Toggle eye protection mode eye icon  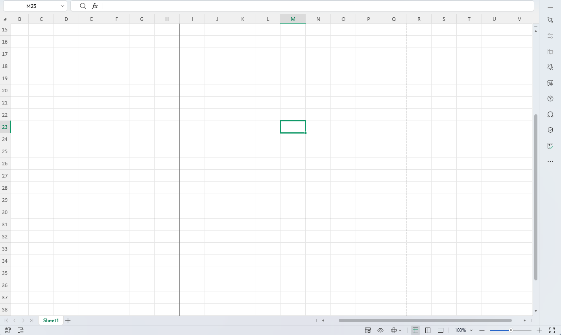pos(380,330)
